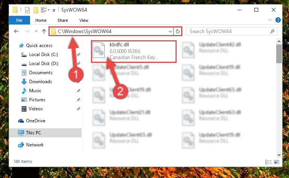Screen dimensions: 289x178
Task: Expand the ribbon with the chevron
Action: 270,20
